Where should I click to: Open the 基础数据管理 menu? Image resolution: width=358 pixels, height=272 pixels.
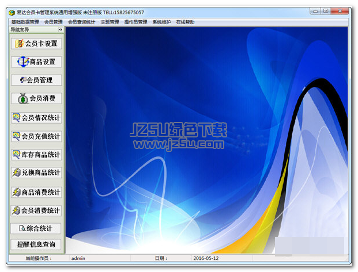pyautogui.click(x=25, y=22)
